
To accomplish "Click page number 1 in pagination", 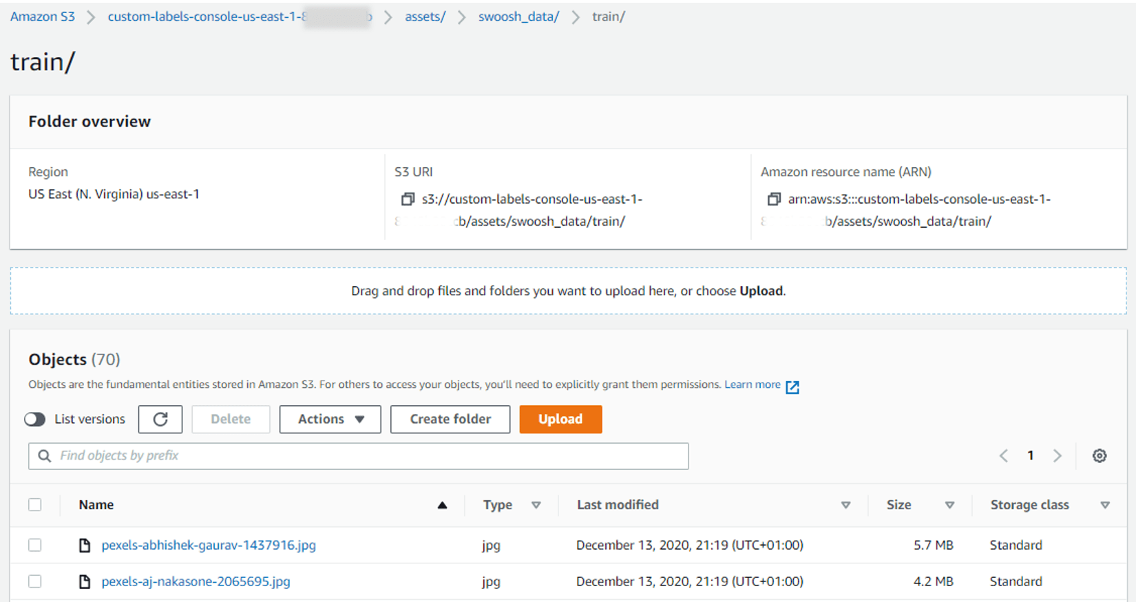I will [1031, 455].
